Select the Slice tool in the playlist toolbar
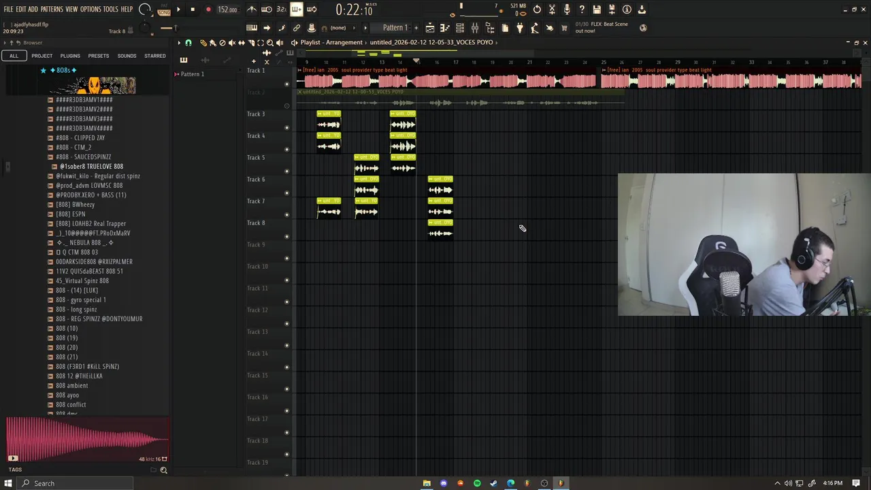Viewport: 871px width, 490px height. 251,43
